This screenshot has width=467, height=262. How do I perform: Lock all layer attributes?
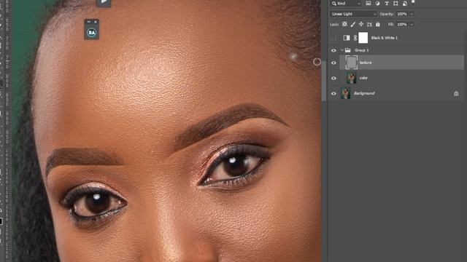coord(378,24)
